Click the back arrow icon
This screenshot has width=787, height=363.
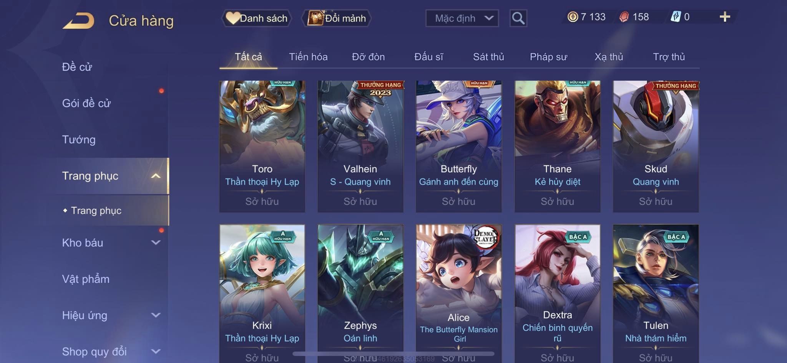click(x=79, y=21)
